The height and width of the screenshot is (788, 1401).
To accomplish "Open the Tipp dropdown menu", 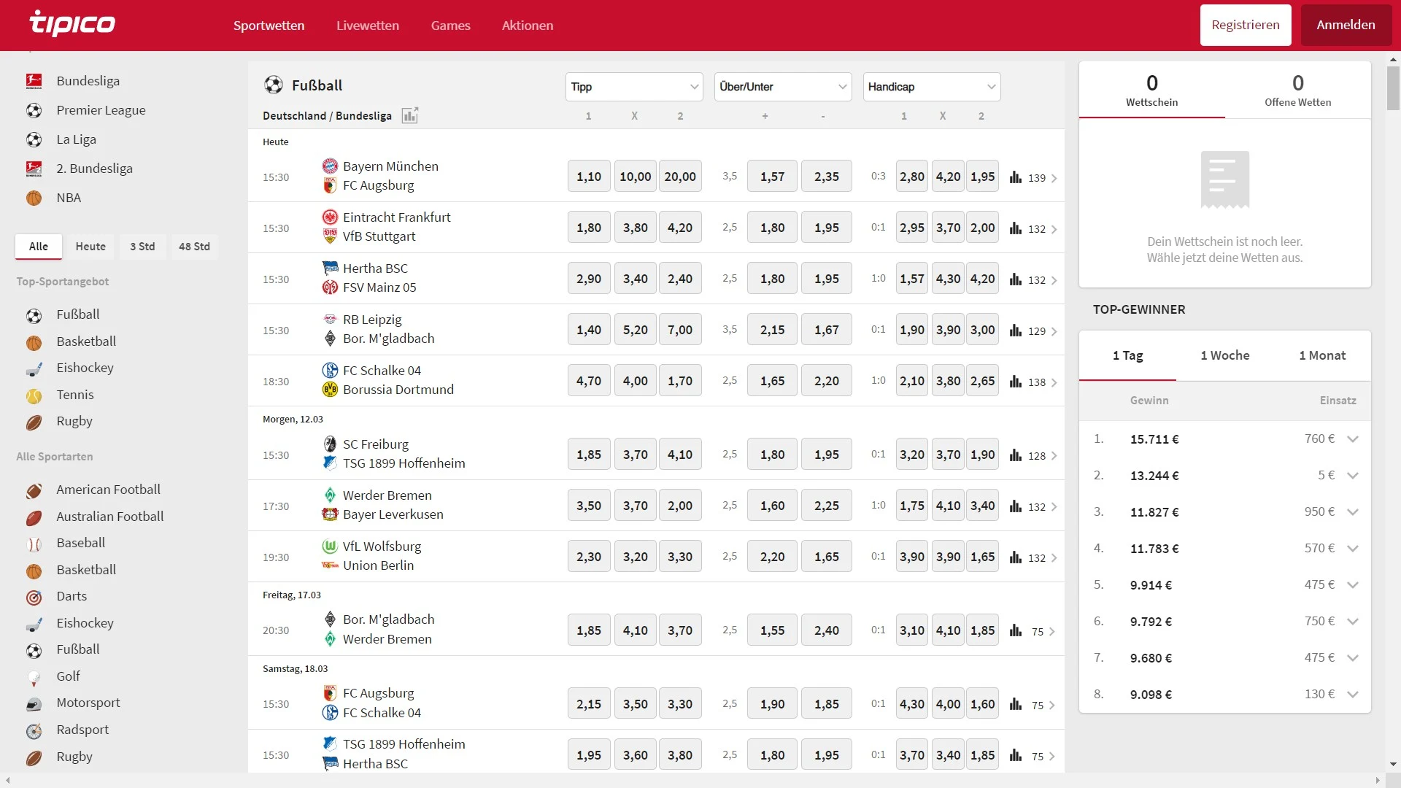I will 633,87.
